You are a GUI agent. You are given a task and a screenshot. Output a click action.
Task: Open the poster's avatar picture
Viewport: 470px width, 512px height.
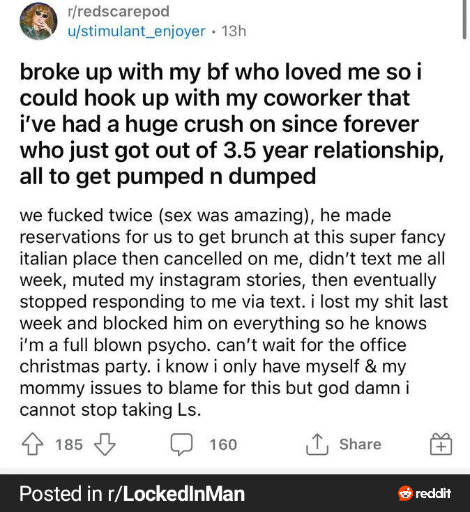click(38, 21)
